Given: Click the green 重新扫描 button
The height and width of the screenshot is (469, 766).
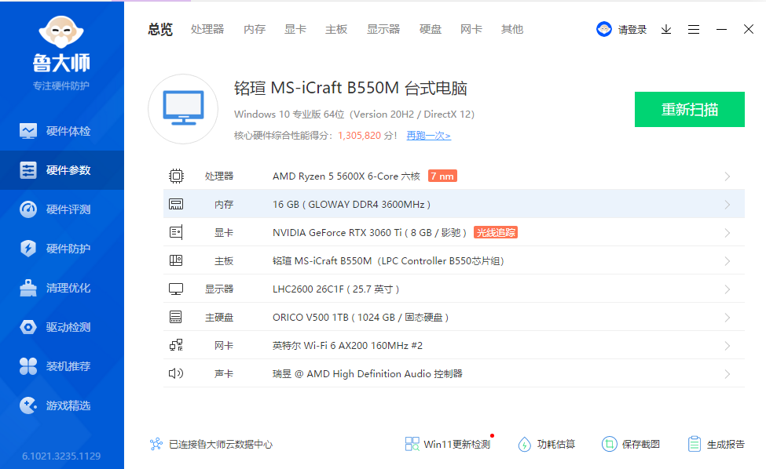Looking at the screenshot, I should (x=689, y=109).
